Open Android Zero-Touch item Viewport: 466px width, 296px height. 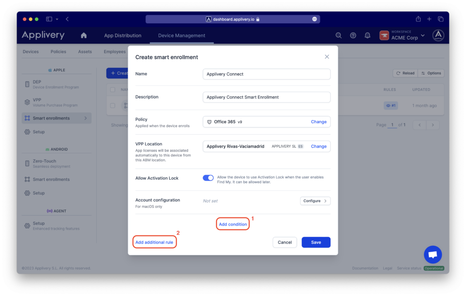coord(56,164)
